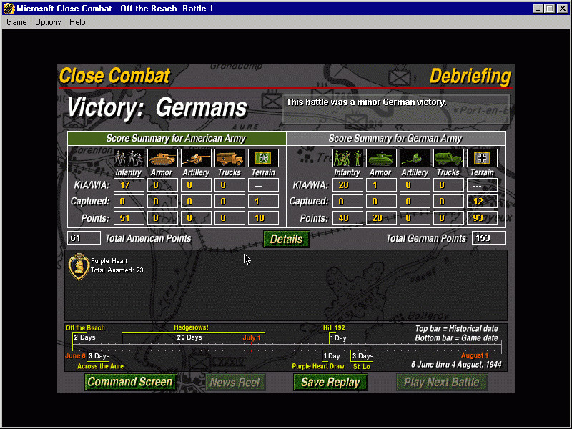Image resolution: width=572 pixels, height=429 pixels.
Task: Click the Total American Points field
Action: (84, 238)
